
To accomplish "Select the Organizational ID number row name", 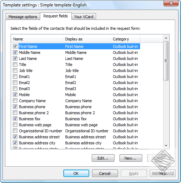I will pos(41,131).
